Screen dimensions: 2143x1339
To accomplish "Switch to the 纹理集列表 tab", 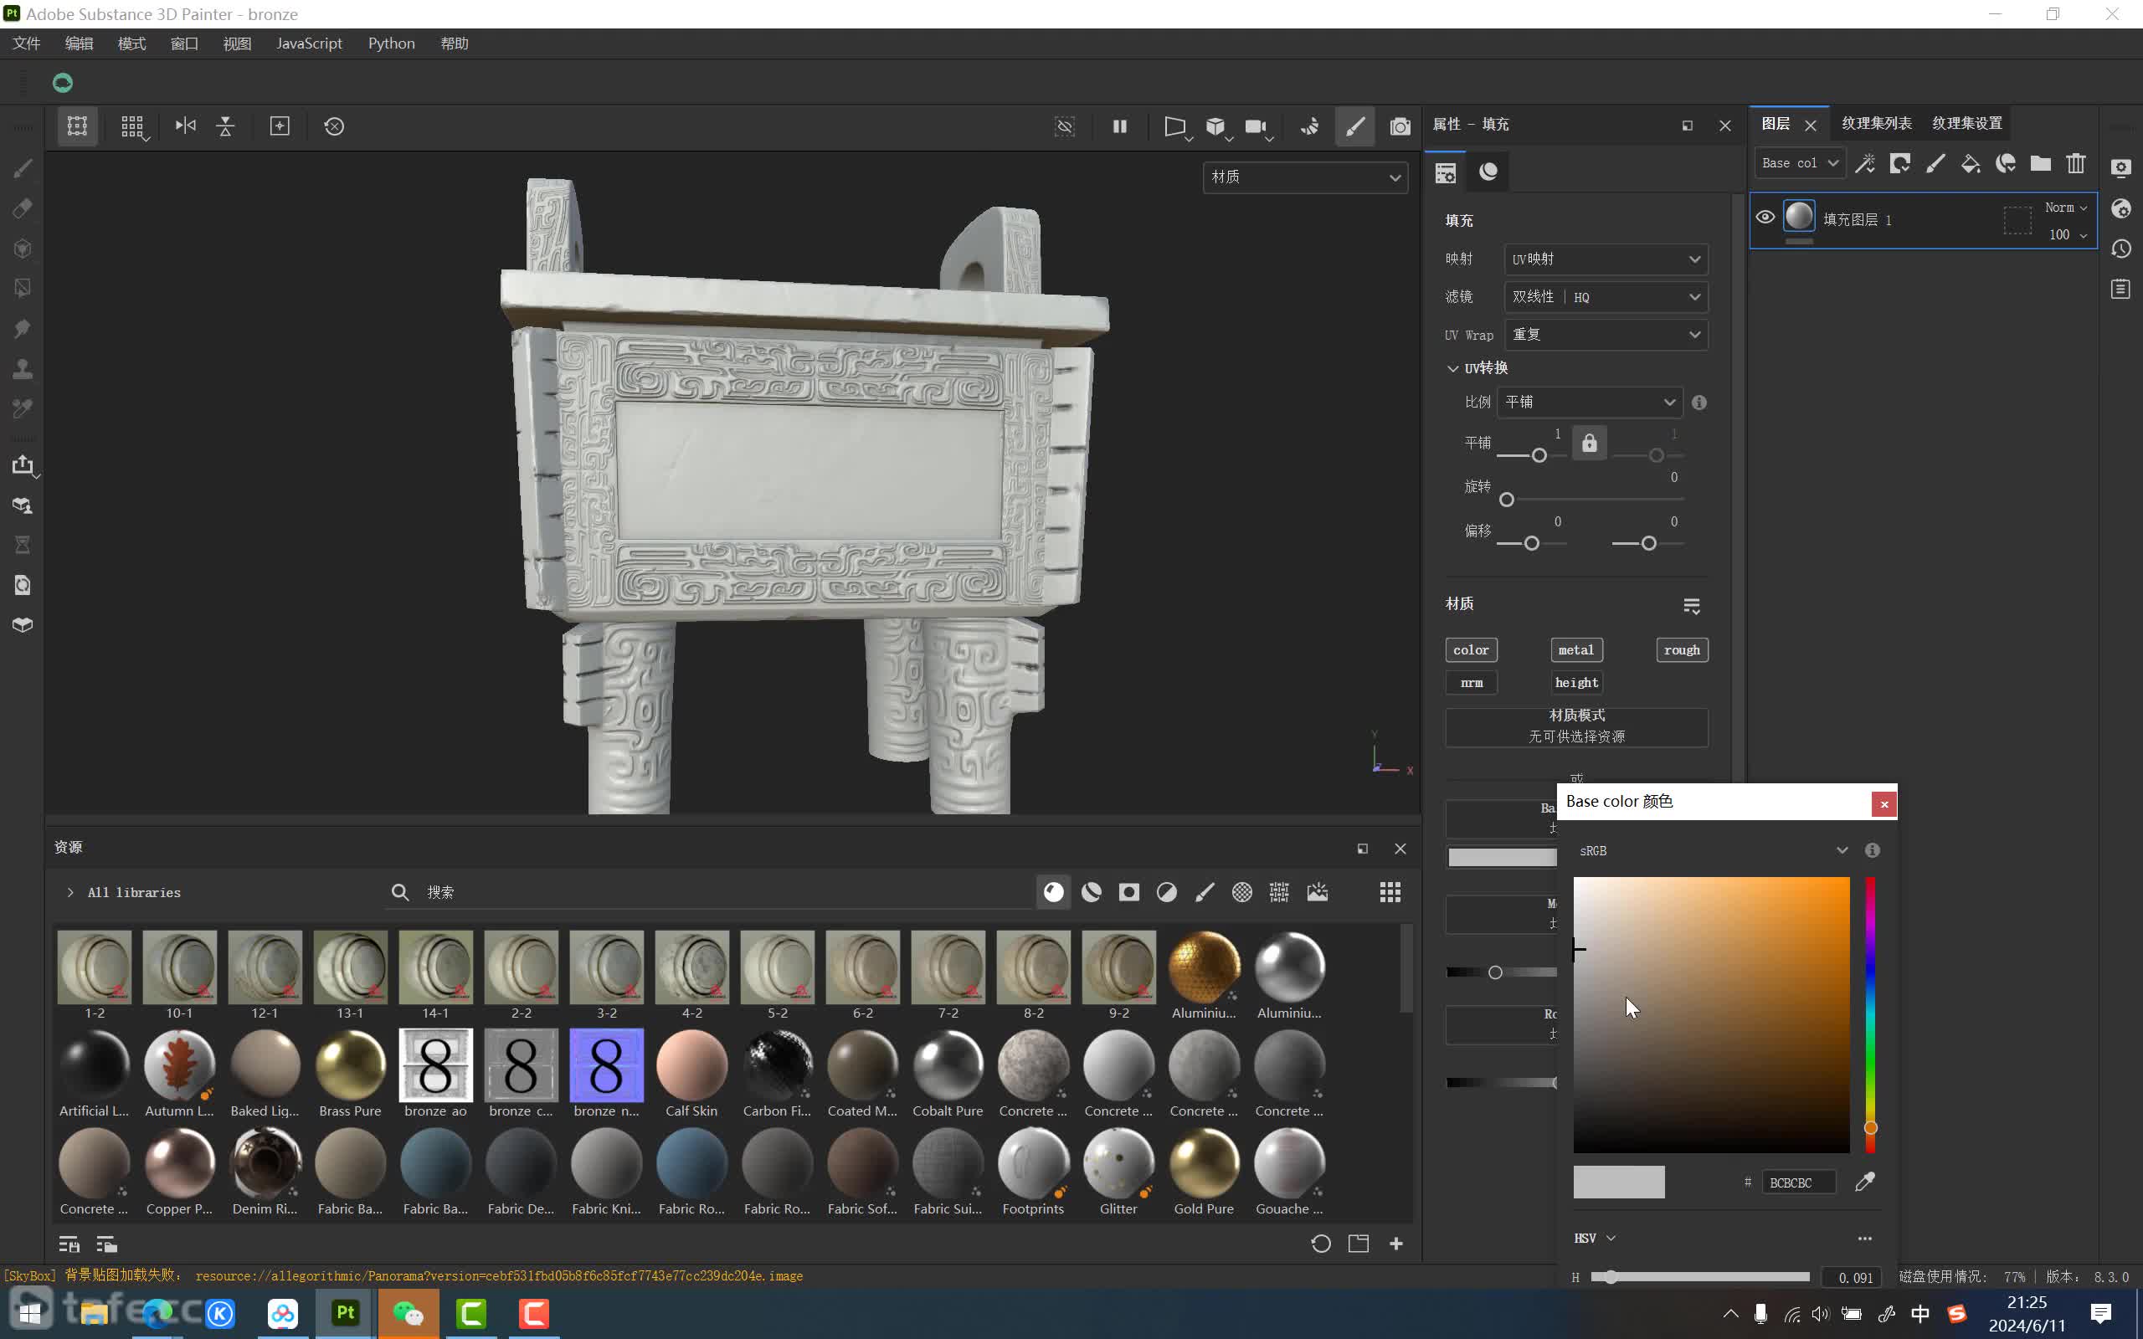I will tap(1877, 123).
